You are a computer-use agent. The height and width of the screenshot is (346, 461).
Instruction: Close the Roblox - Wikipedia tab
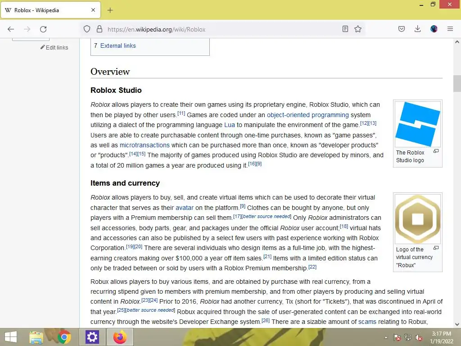[x=93, y=10]
